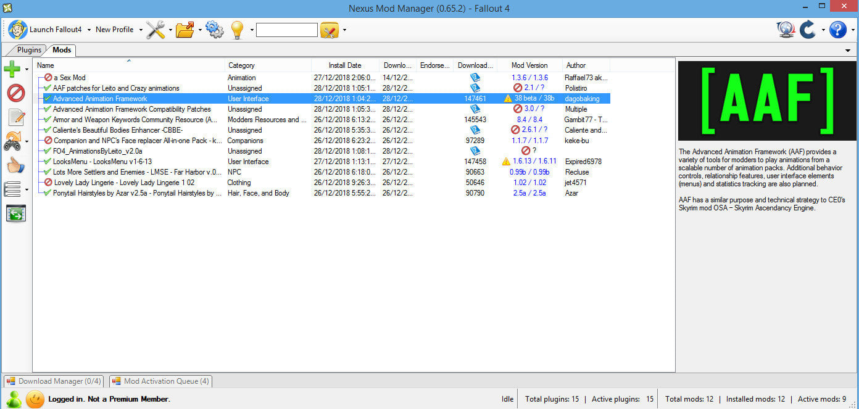The height and width of the screenshot is (409, 859).
Task: Click the red deactivate mod icon
Action: point(15,93)
